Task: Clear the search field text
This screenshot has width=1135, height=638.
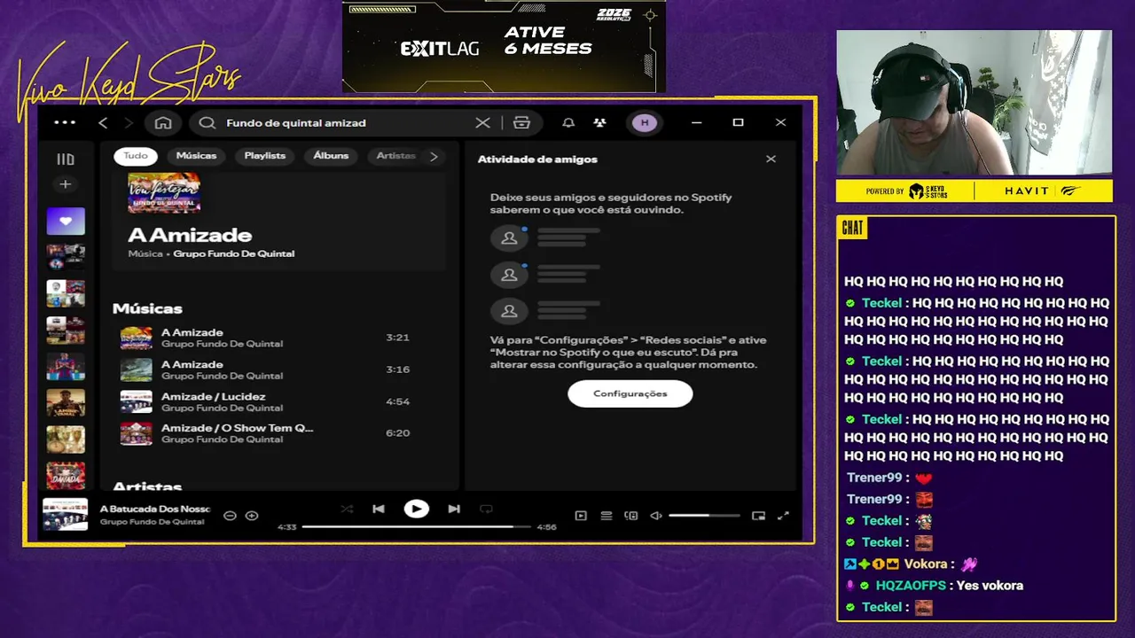Action: (482, 122)
